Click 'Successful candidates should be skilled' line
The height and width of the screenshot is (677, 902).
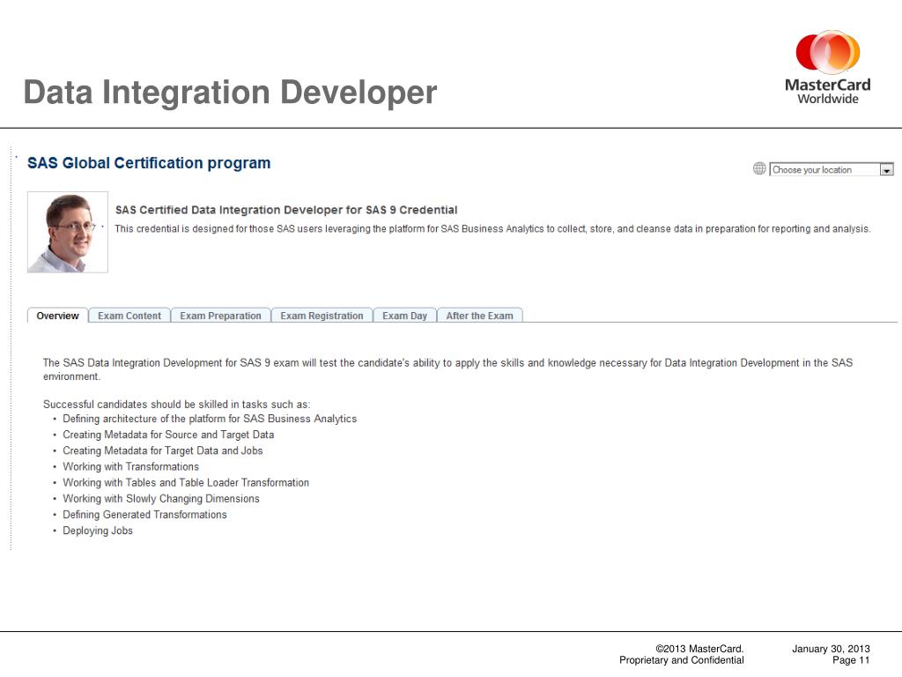point(176,404)
